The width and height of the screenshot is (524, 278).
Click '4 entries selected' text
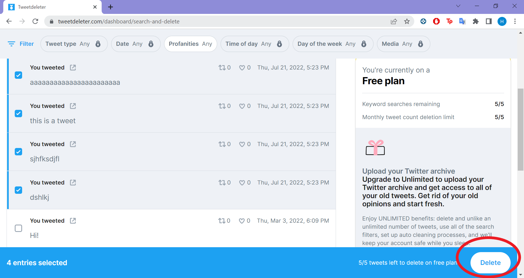37,263
